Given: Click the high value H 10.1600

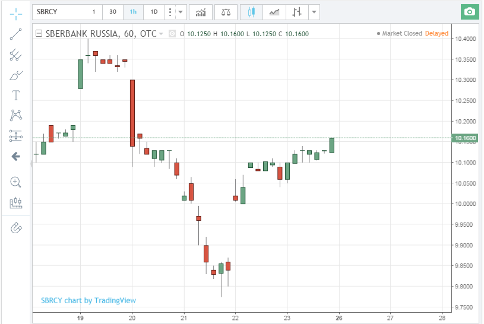Looking at the screenshot, I should pyautogui.click(x=229, y=34).
